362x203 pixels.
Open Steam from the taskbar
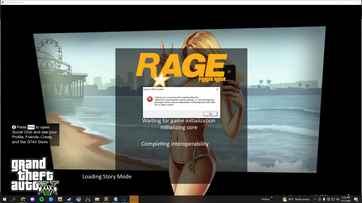click(x=69, y=199)
